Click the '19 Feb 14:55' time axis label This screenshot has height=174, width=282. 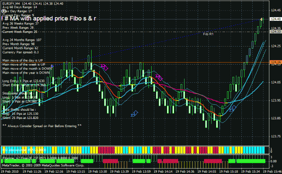pos(207,171)
